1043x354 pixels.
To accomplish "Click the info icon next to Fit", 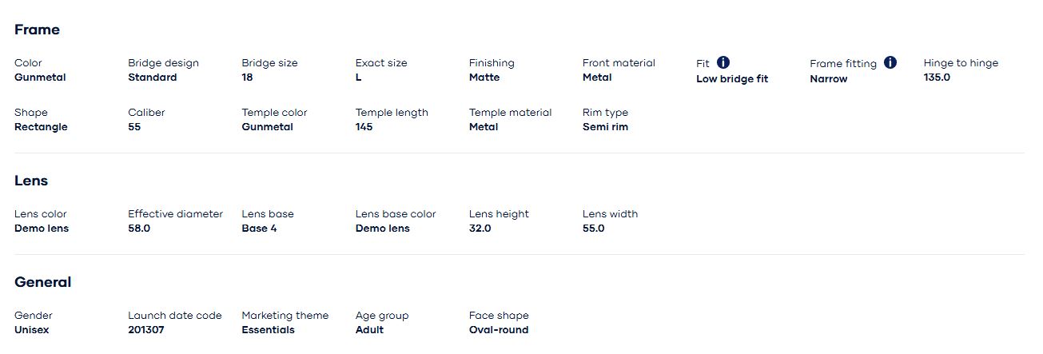I will [723, 62].
